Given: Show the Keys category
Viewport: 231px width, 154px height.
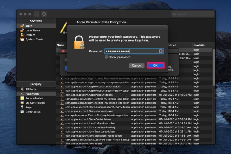Looking at the screenshot, I should pos(36,107).
